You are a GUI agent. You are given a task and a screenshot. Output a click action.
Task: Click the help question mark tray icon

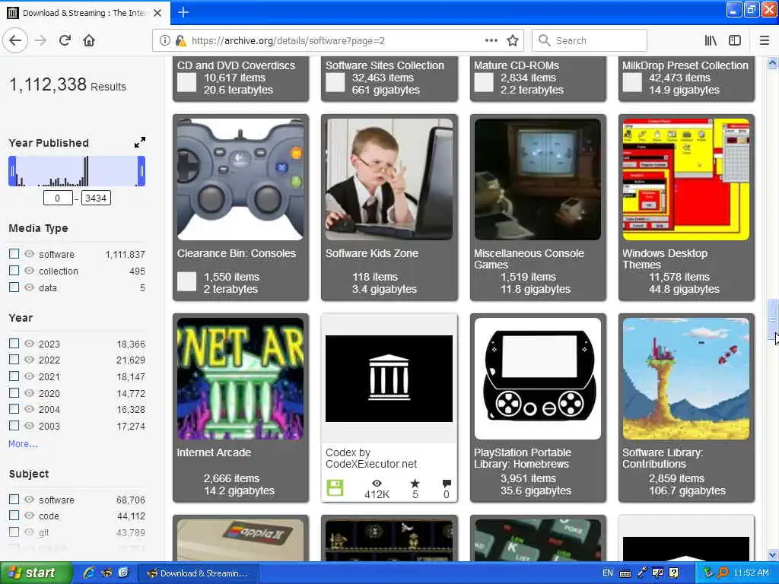pyautogui.click(x=674, y=573)
